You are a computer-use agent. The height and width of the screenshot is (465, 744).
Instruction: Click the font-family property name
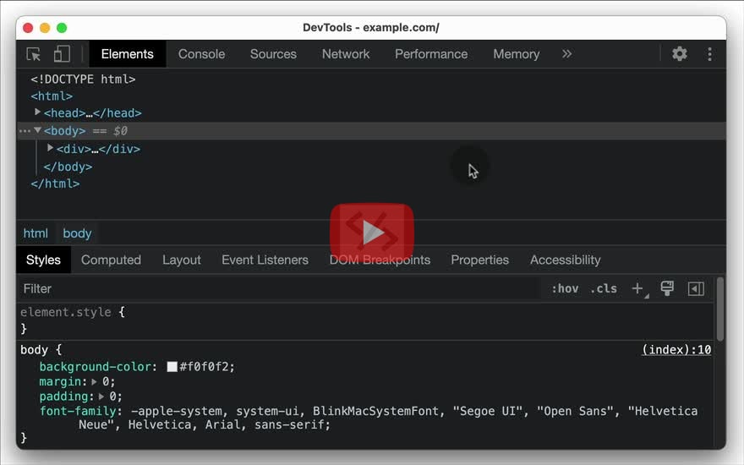[x=78, y=411]
